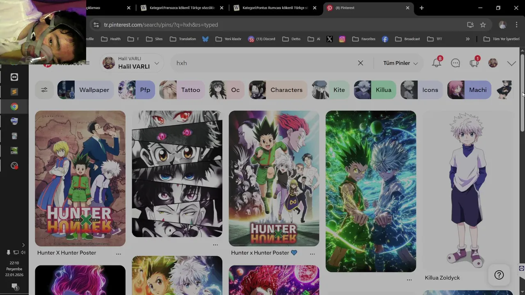Open the anime eyes collage pin
The image size is (525, 295).
[x=177, y=174]
